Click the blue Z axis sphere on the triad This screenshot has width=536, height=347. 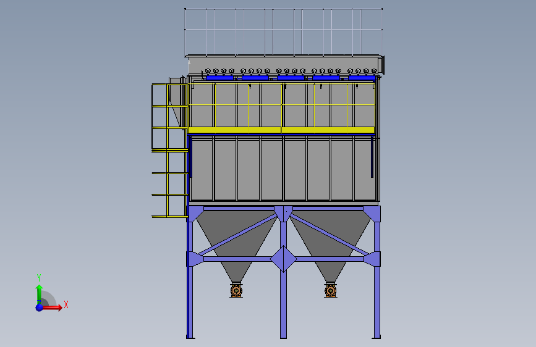40,307
